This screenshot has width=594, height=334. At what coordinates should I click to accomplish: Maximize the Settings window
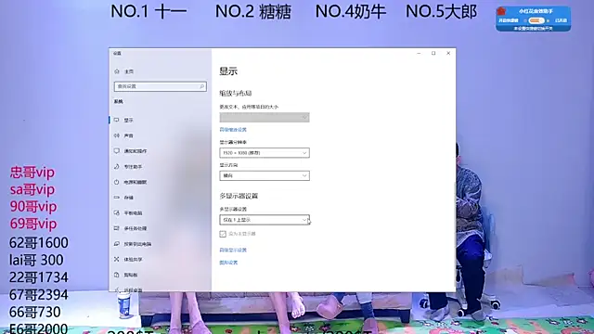[433, 54]
